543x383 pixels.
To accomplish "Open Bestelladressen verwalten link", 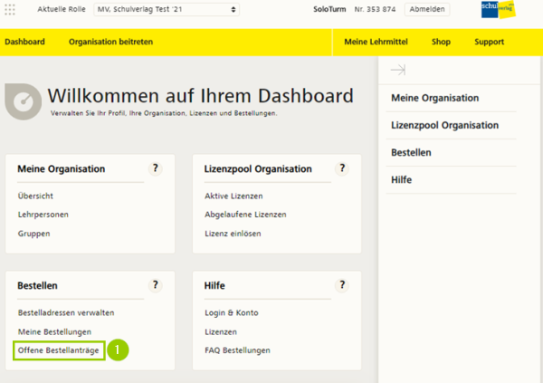I will 66,312.
